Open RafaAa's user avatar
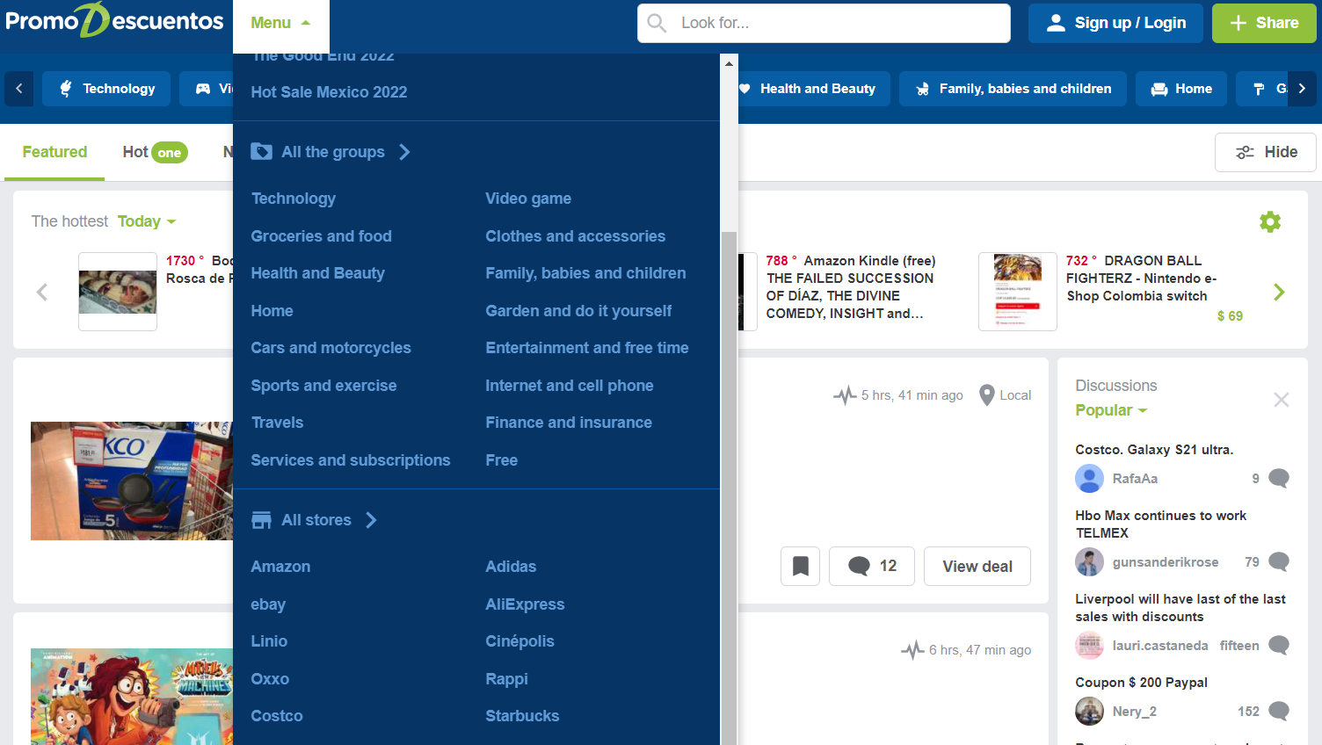 (x=1089, y=478)
